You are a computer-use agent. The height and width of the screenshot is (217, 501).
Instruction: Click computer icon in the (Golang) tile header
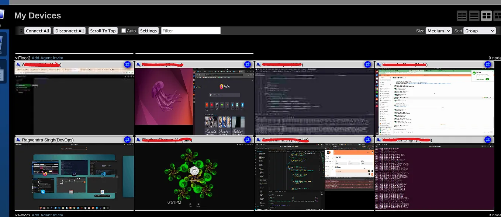(x=138, y=65)
